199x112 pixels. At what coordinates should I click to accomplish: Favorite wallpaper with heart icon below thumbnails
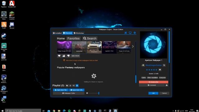[x=59, y=56]
